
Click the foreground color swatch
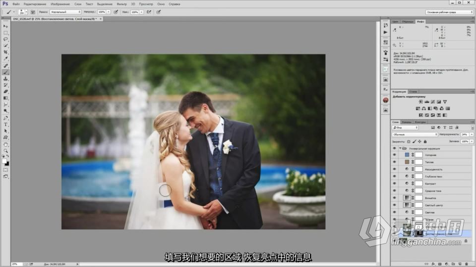click(4, 161)
